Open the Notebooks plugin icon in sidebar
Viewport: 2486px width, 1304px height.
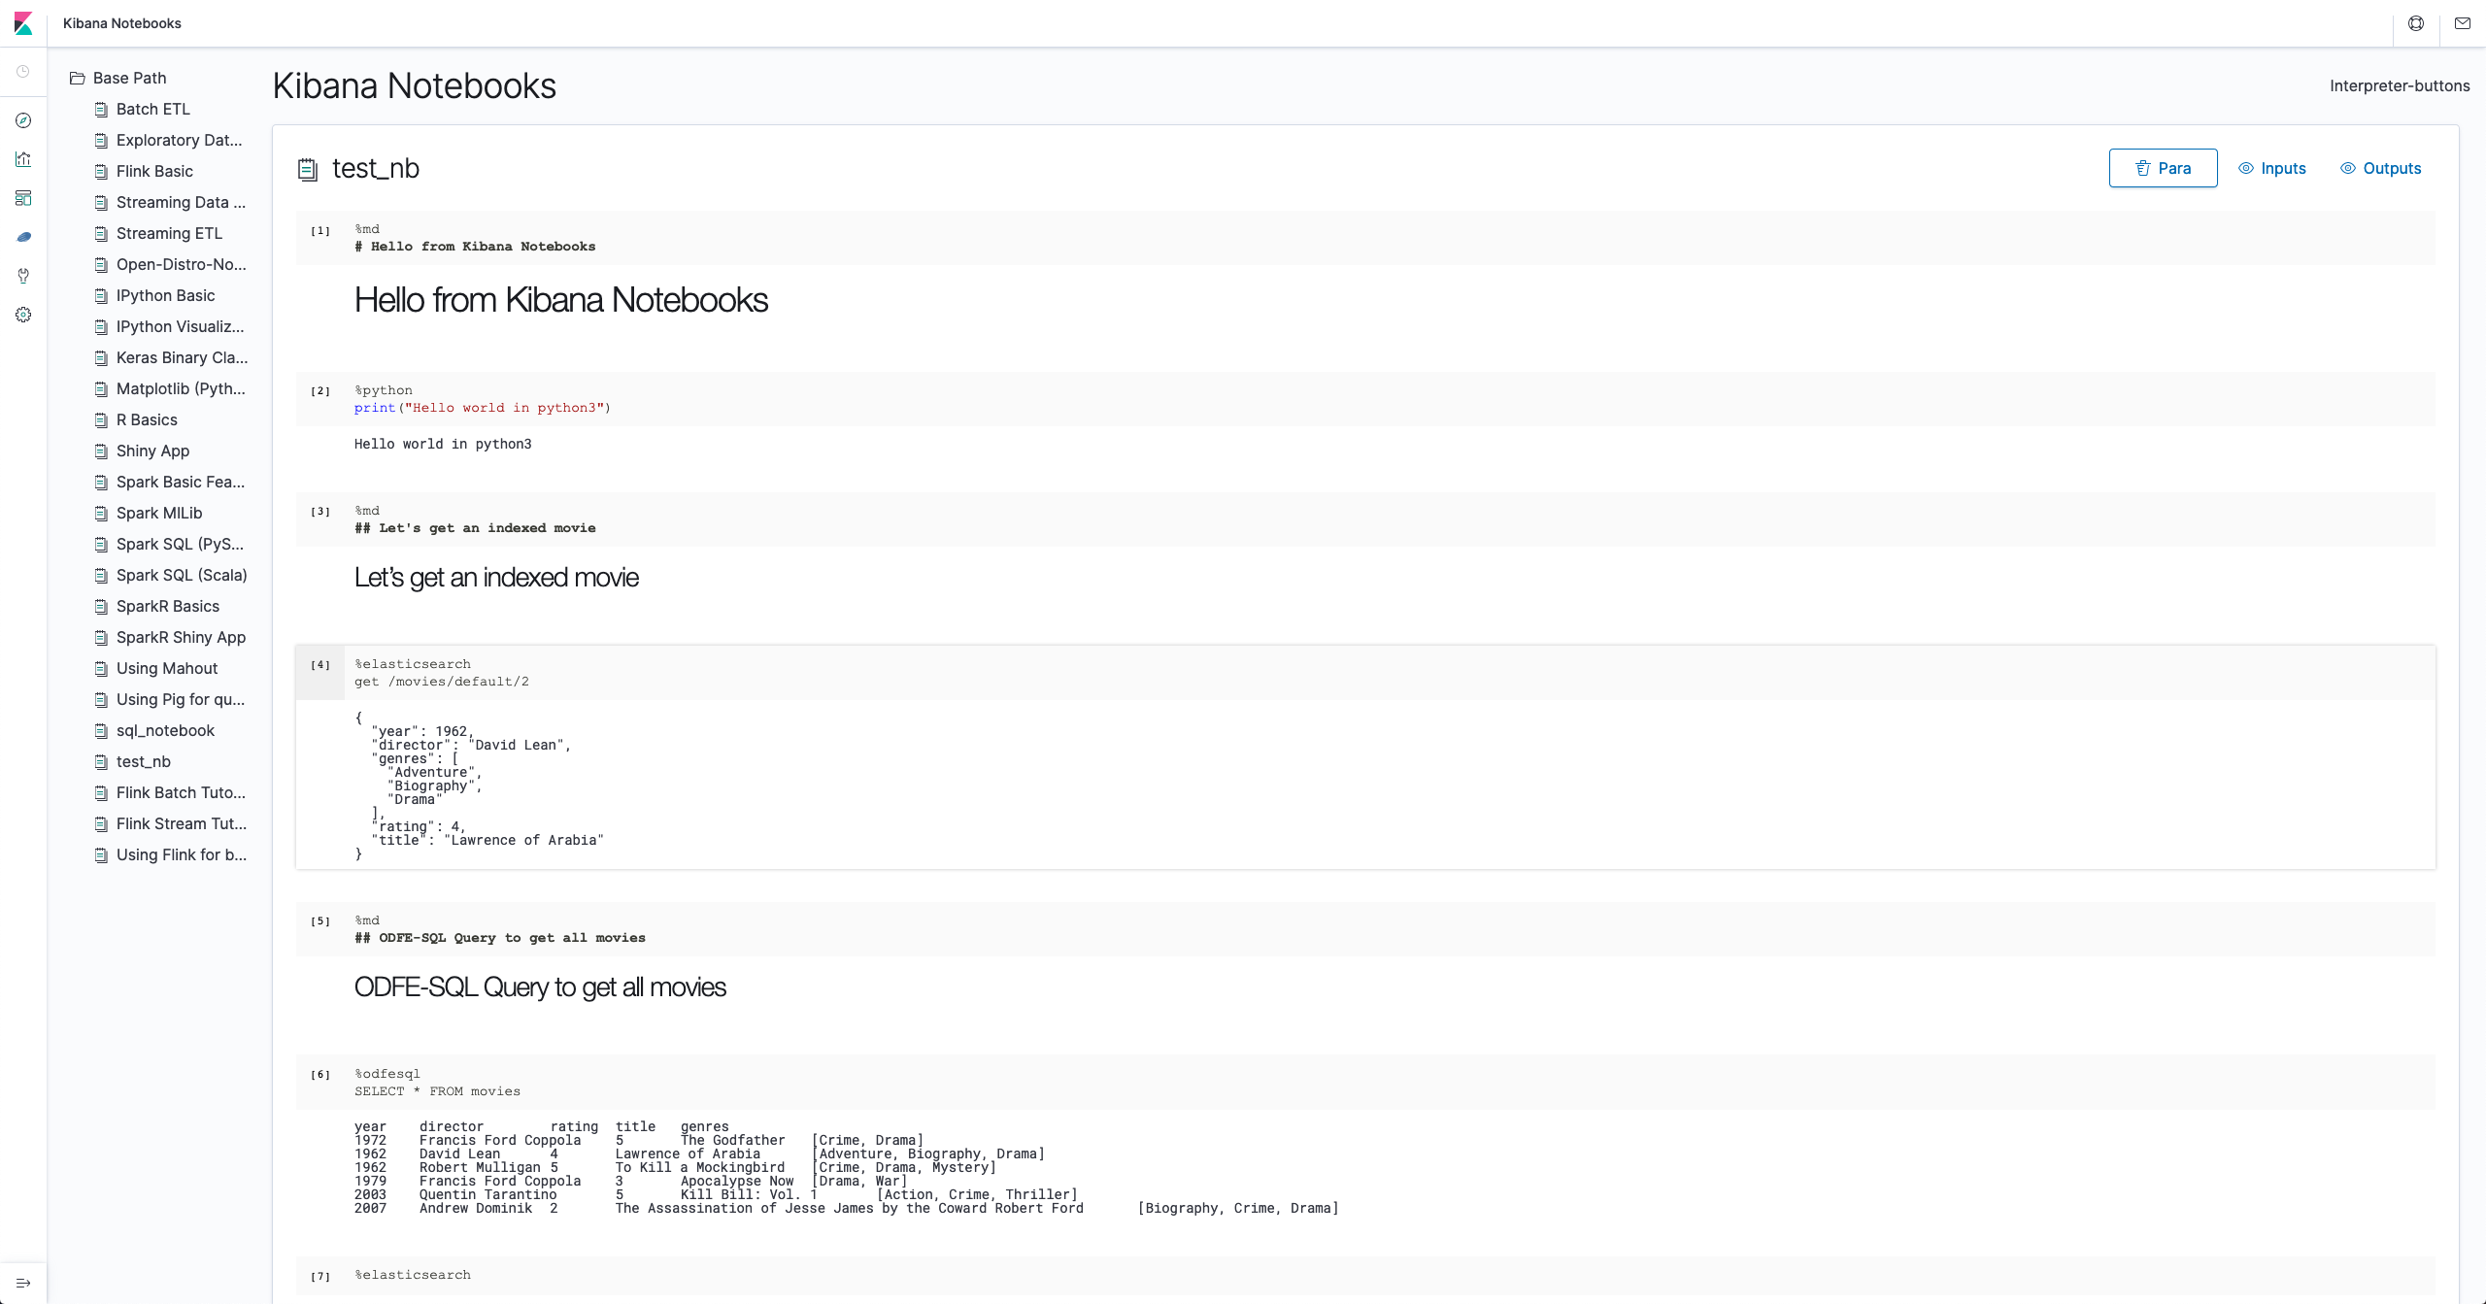(23, 237)
